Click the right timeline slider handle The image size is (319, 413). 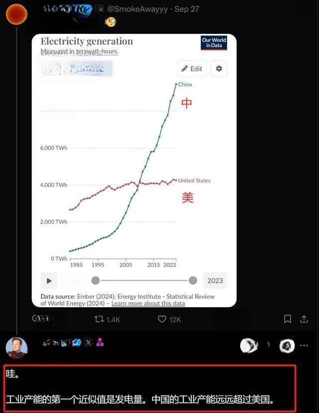click(193, 280)
